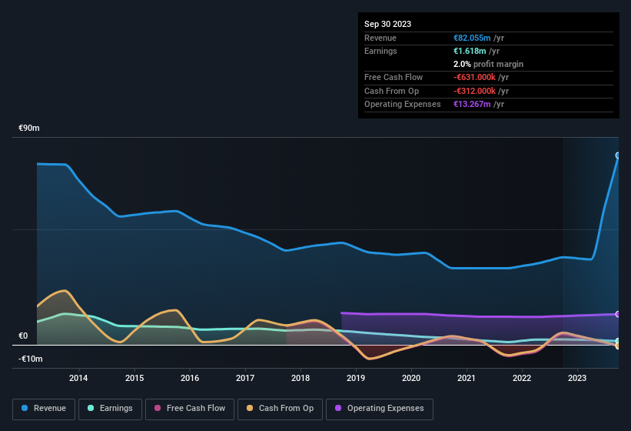The image size is (631, 431).
Task: Click the blue Revenue endpoint marker
Action: [x=618, y=155]
